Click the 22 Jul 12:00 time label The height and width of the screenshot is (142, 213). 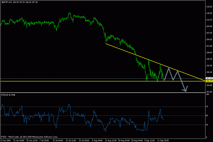point(71,140)
